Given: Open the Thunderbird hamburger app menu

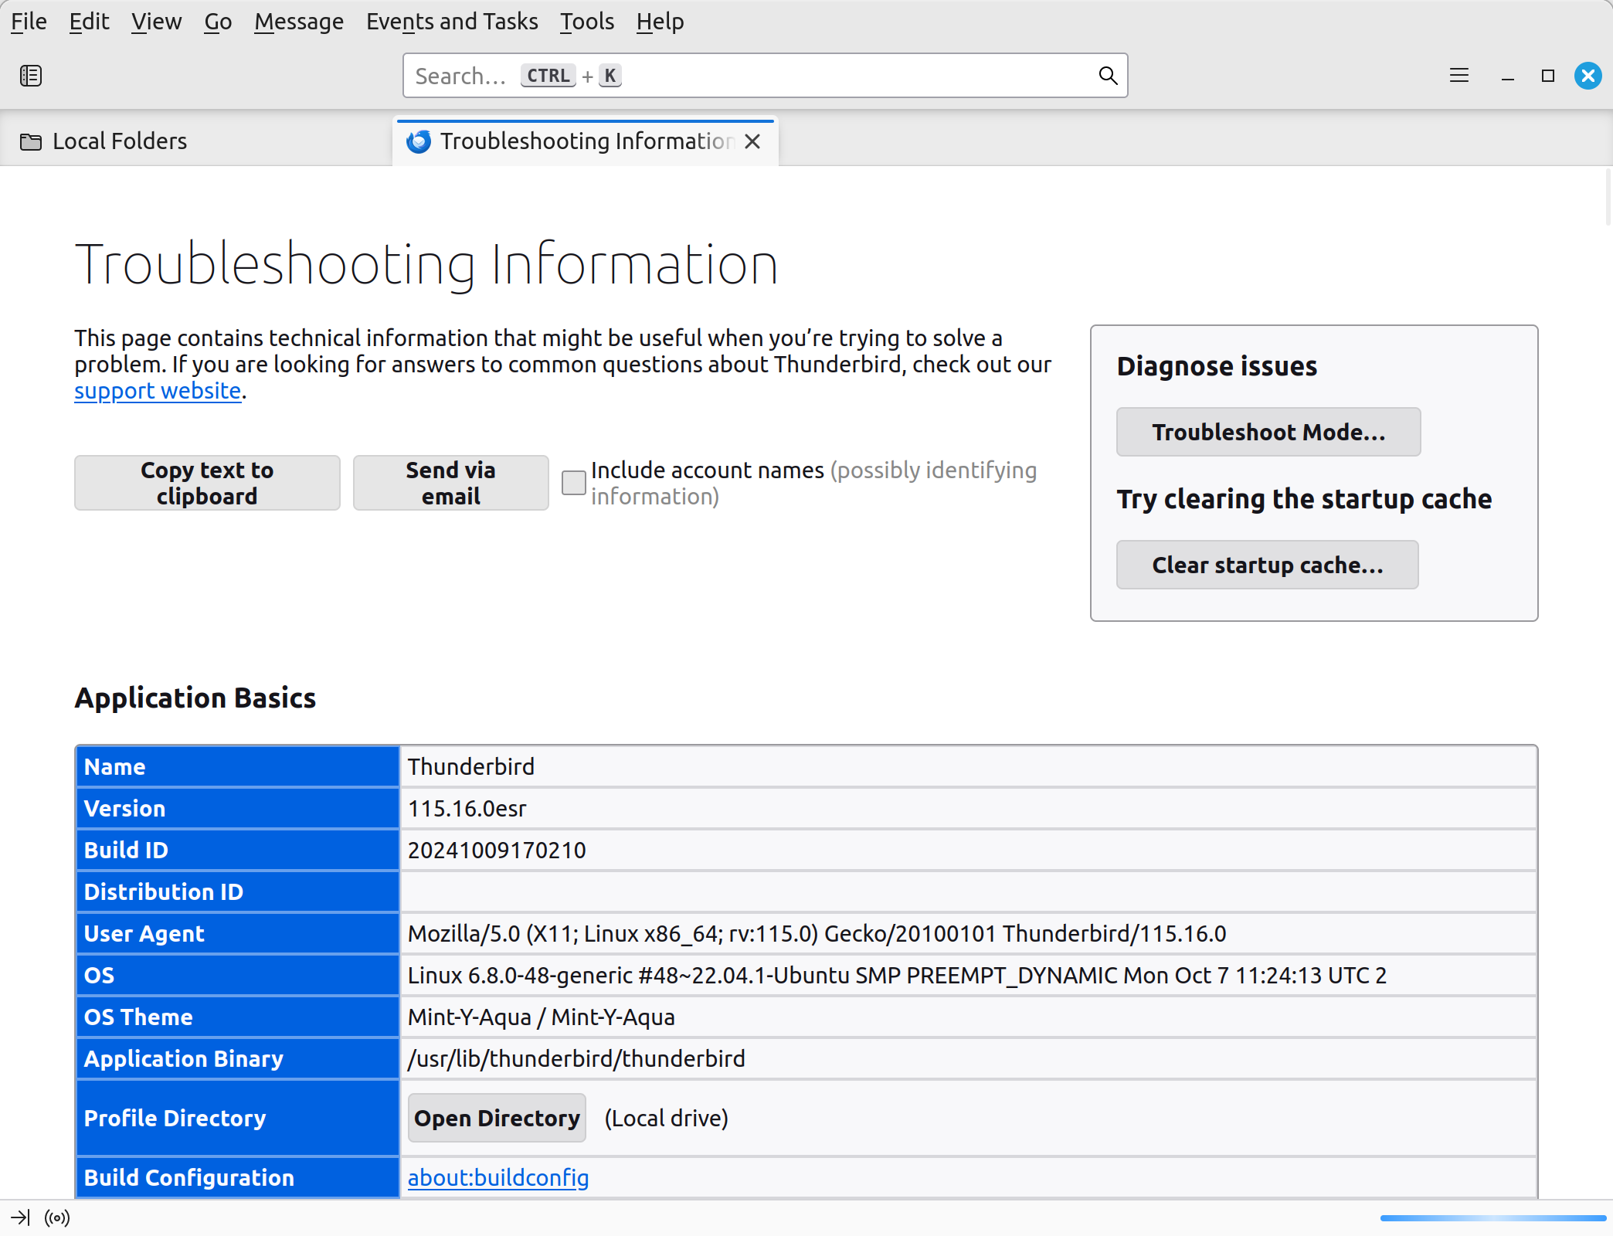Looking at the screenshot, I should click(1458, 76).
